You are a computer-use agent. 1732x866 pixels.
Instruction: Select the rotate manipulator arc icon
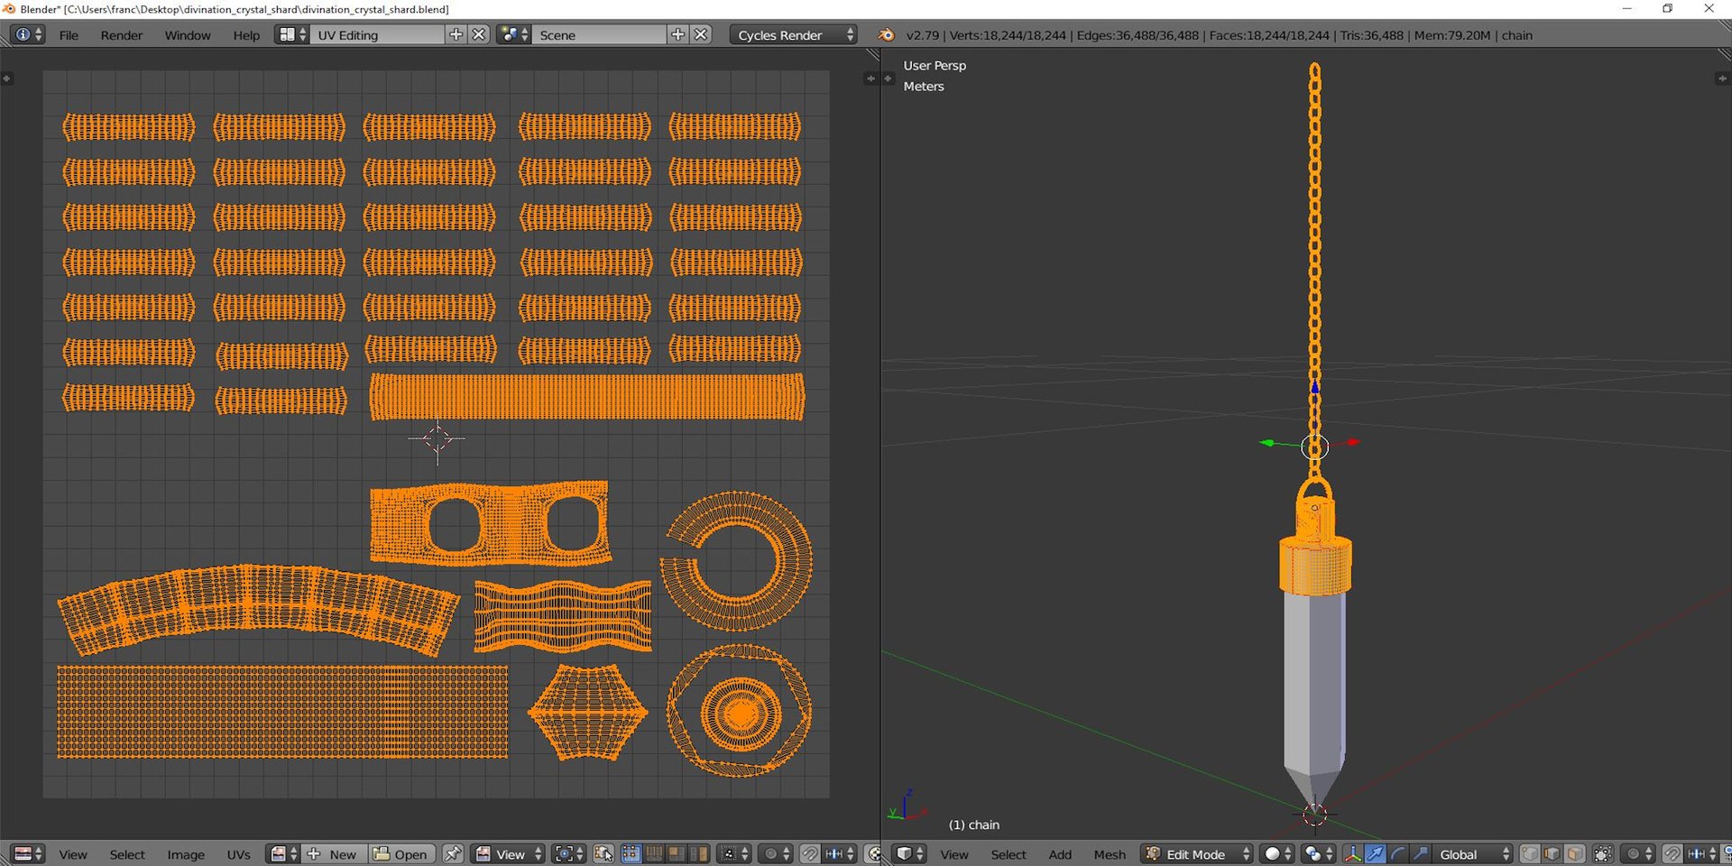(x=1397, y=854)
